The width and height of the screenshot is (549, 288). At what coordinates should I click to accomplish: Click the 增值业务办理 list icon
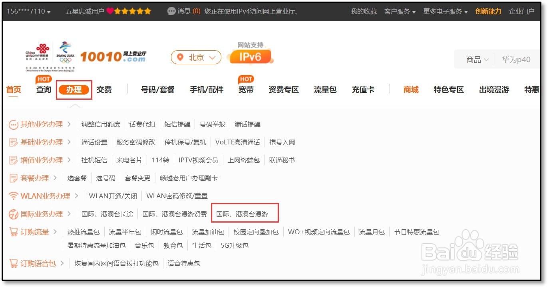(x=13, y=160)
